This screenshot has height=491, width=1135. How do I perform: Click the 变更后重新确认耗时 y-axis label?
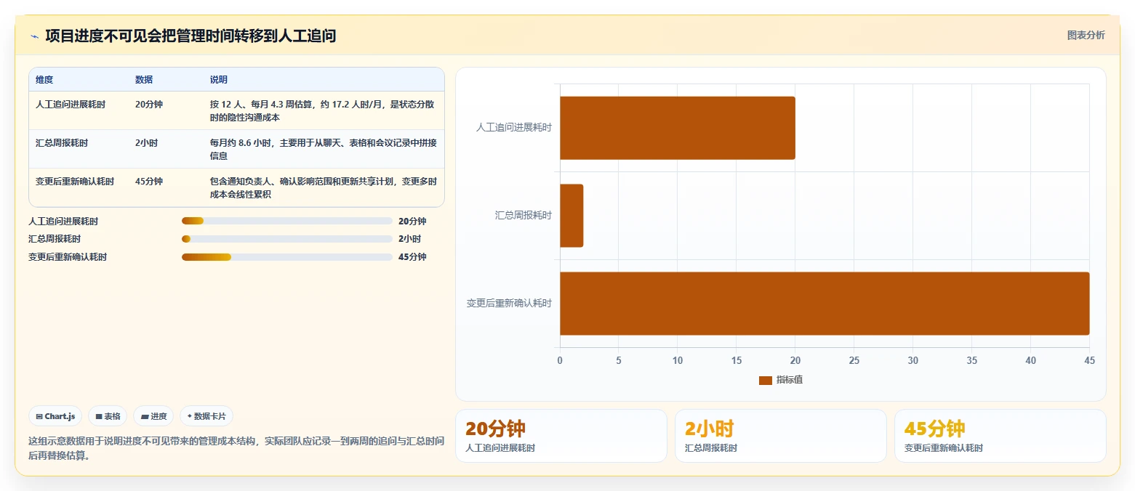pos(509,304)
